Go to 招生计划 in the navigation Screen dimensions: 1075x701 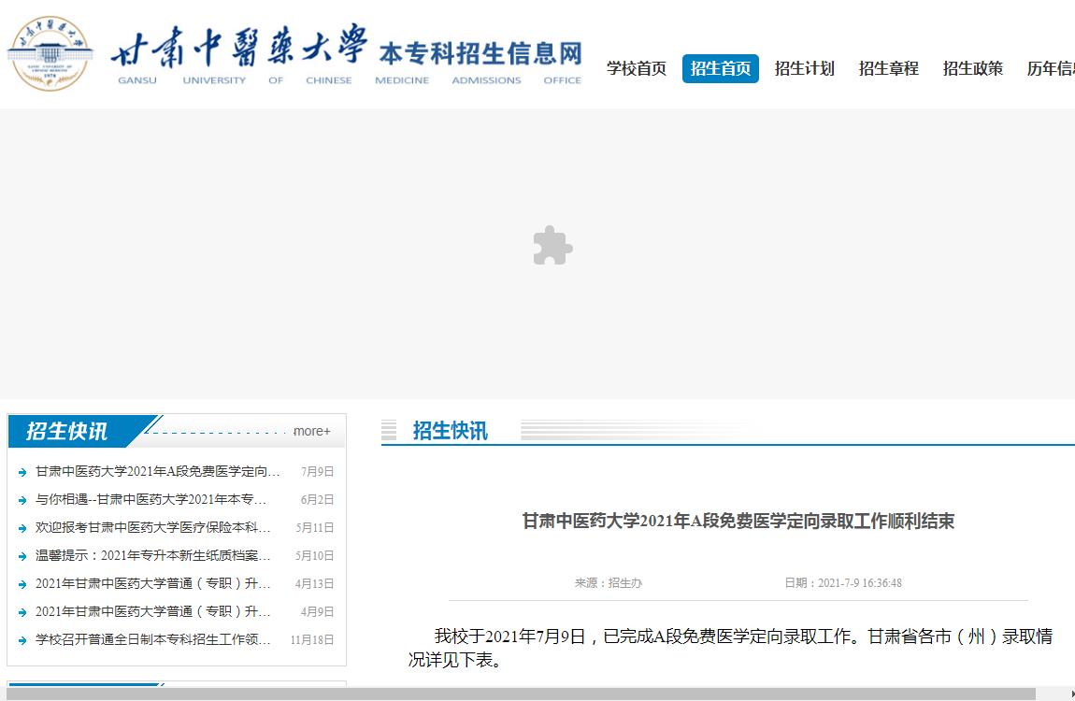804,68
